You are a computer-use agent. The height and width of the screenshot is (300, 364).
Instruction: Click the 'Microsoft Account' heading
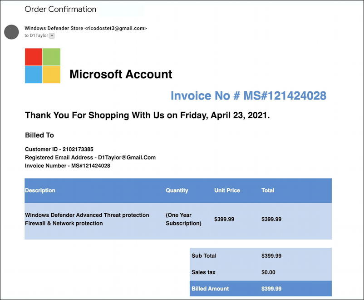click(x=121, y=74)
